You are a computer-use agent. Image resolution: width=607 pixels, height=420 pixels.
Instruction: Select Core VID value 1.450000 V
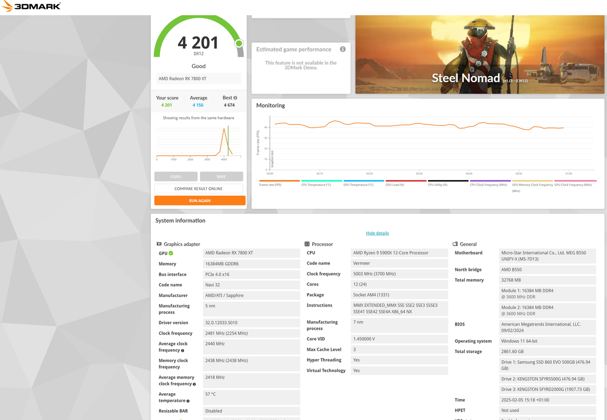(399, 339)
